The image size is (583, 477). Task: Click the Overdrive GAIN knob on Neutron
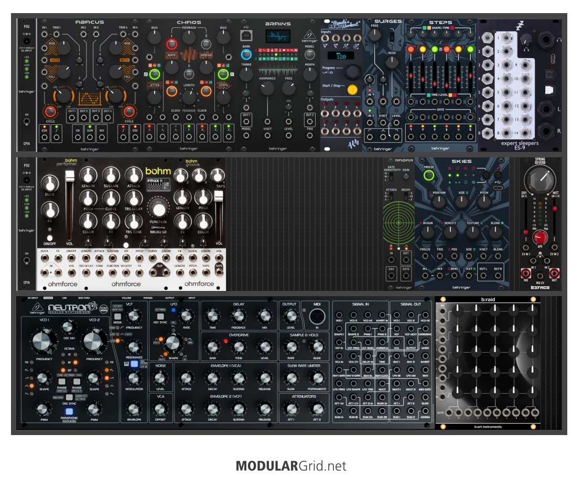[x=212, y=347]
